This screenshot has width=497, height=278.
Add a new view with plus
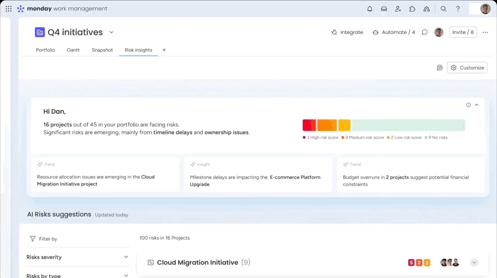164,50
